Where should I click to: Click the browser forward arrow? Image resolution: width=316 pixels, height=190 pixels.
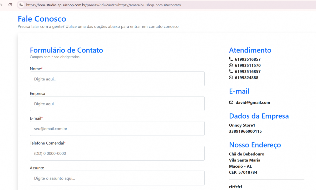click(1, 5)
